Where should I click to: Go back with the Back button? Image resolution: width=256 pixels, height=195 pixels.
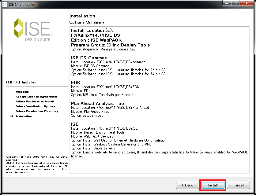tap(187, 185)
